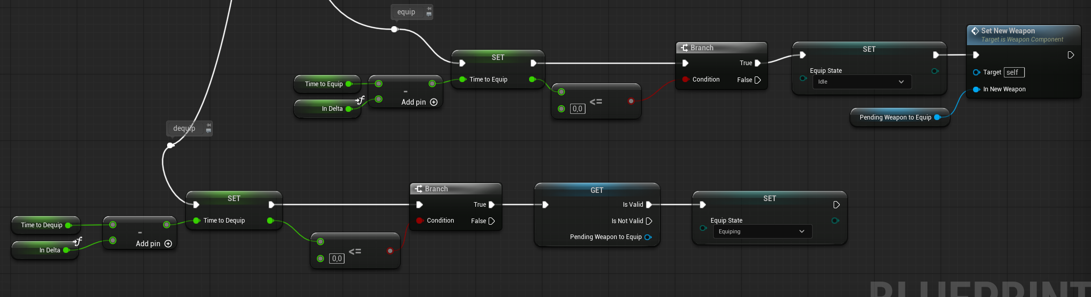Open the Equip State dropdown showing Equiping

[x=762, y=231]
